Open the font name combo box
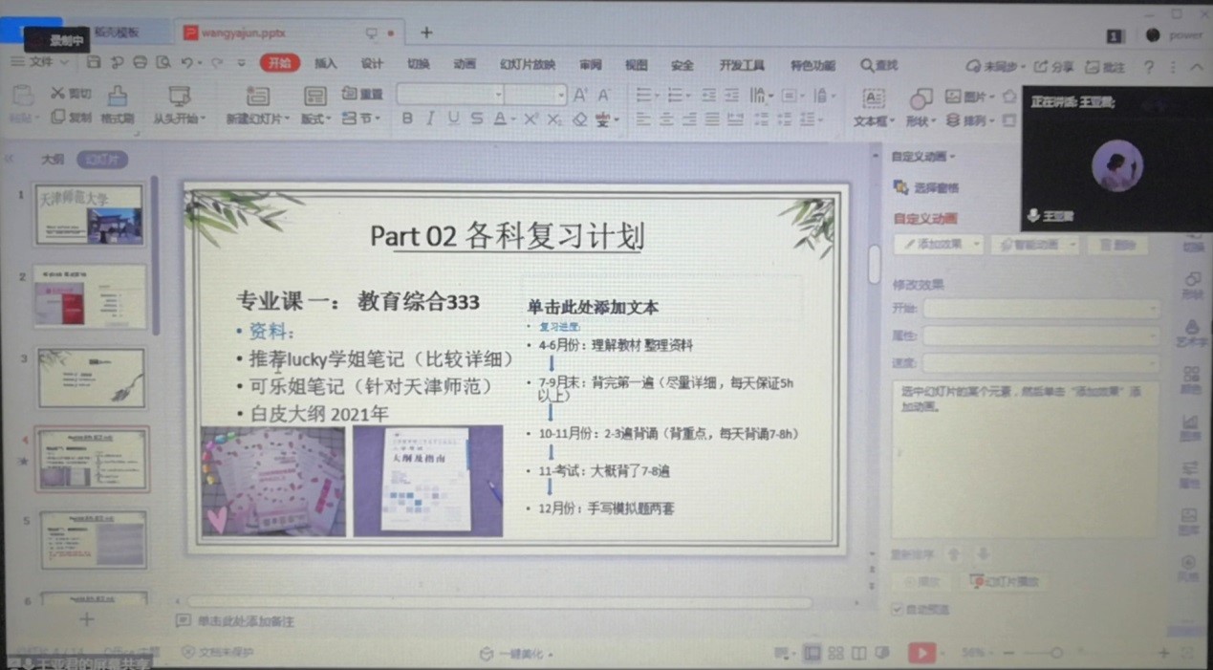Screen dimensions: 1213x670 [x=449, y=95]
